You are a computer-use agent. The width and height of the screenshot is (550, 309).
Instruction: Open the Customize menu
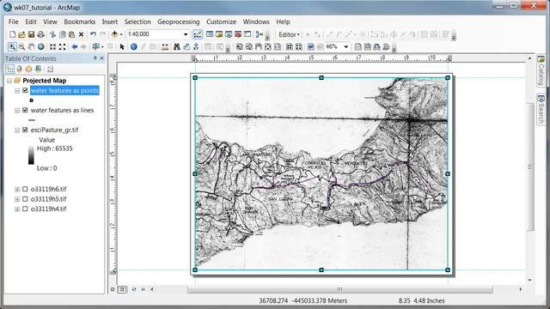tap(222, 21)
